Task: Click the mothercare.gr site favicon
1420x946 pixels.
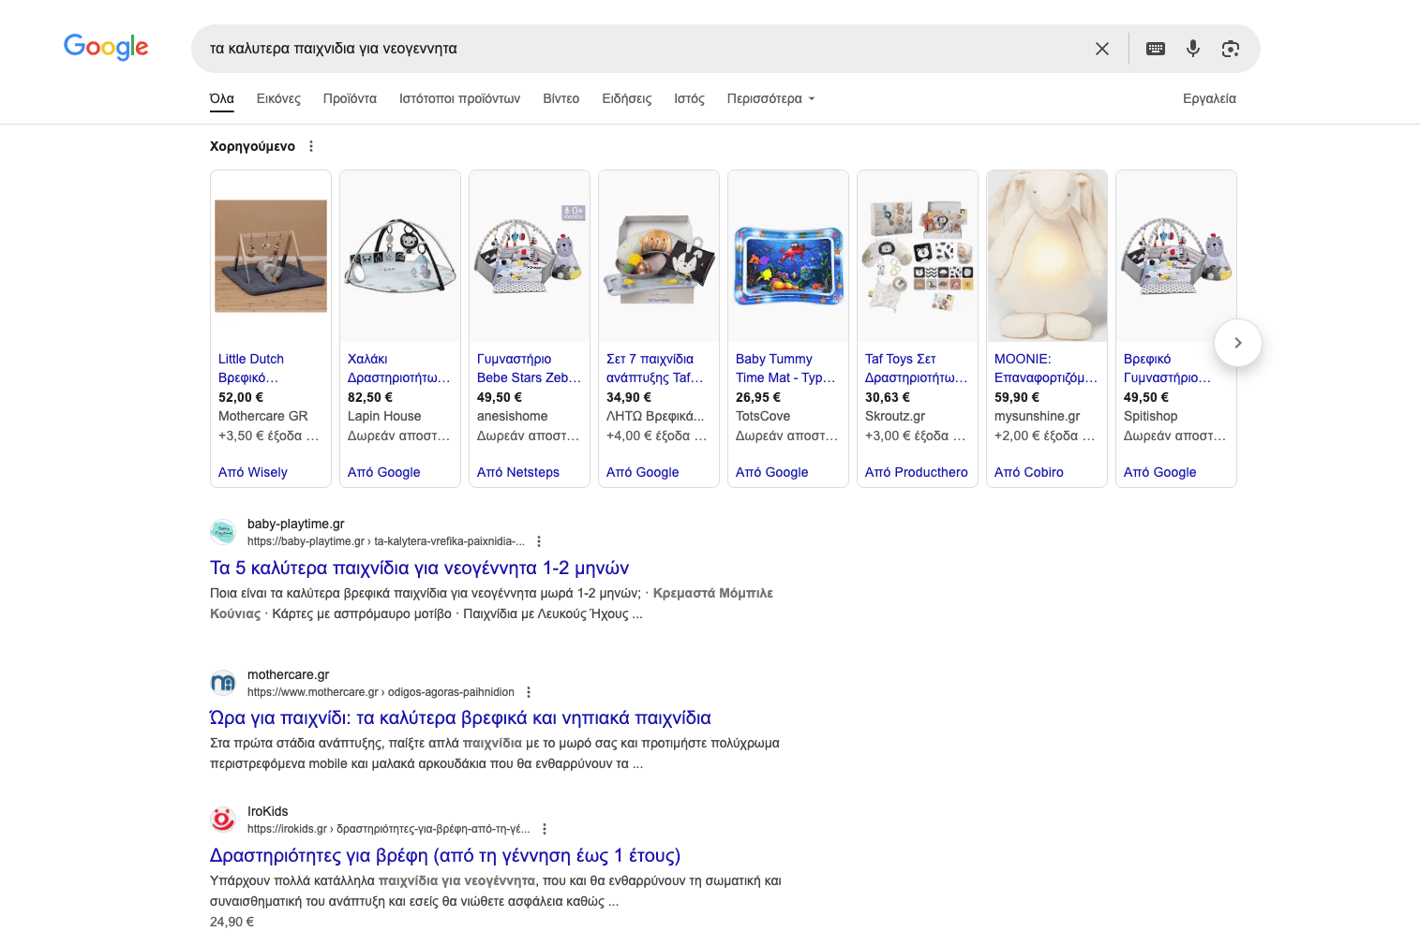Action: (223, 683)
